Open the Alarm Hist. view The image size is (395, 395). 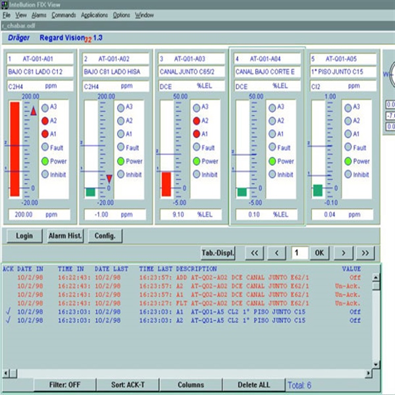(66, 236)
